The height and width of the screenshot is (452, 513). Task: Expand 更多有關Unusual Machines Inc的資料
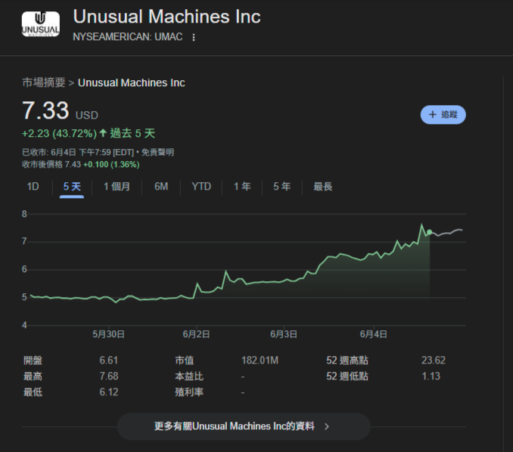[x=243, y=426]
